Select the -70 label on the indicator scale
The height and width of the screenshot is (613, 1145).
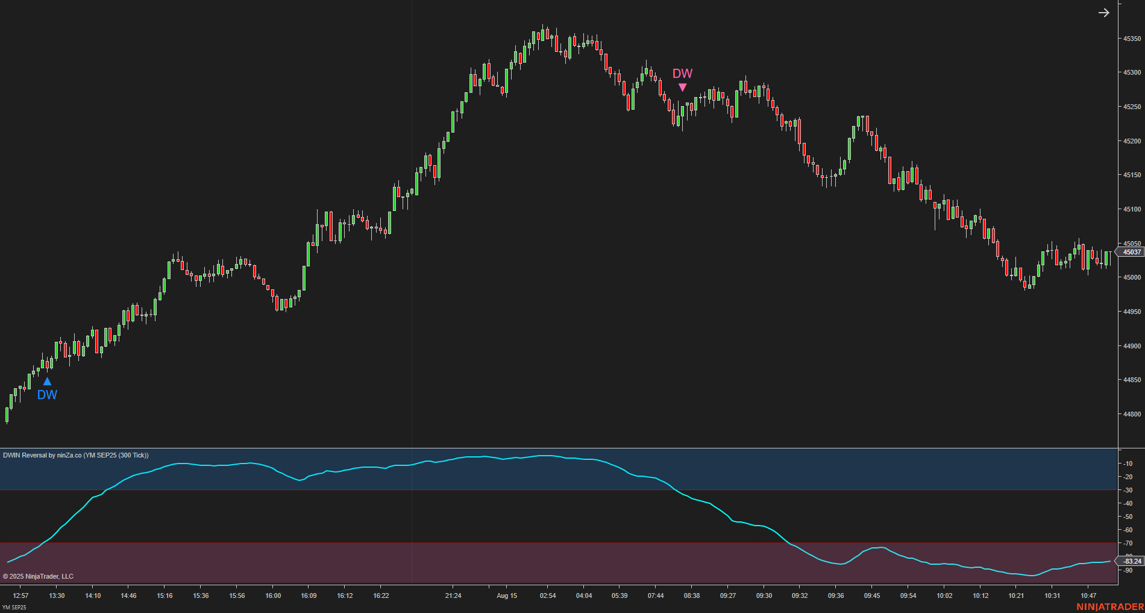pyautogui.click(x=1129, y=544)
